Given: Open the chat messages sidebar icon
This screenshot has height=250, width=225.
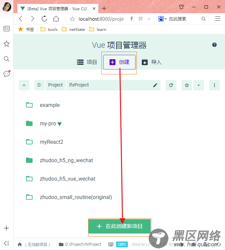Looking at the screenshot, I should [7, 74].
